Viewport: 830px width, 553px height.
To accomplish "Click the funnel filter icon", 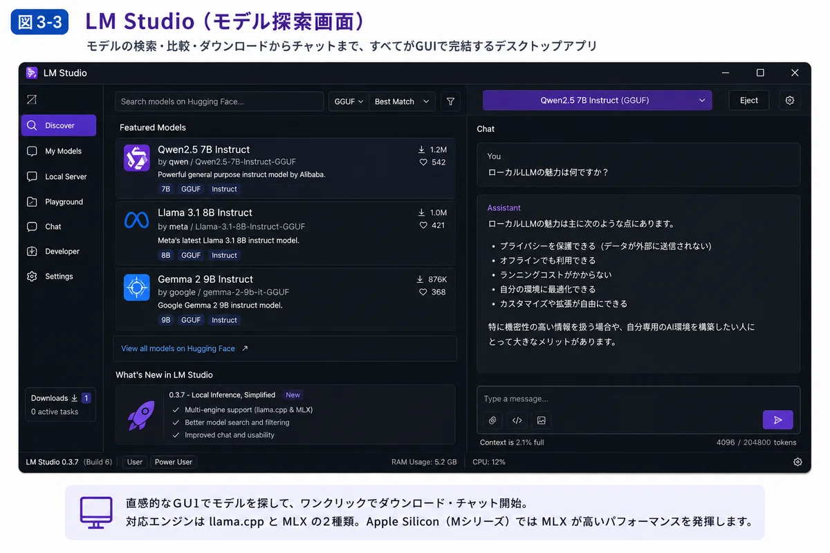I will click(x=450, y=102).
